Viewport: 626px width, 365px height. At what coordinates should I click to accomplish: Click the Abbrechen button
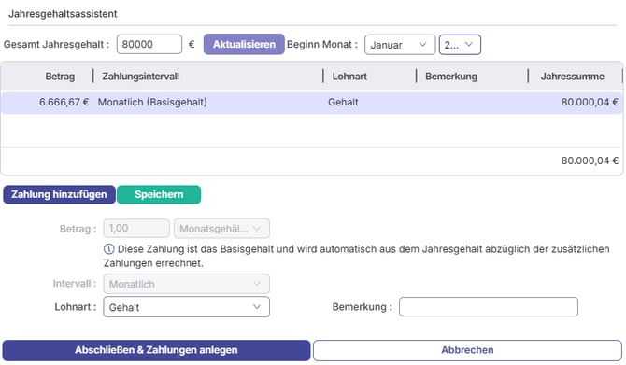click(467, 350)
